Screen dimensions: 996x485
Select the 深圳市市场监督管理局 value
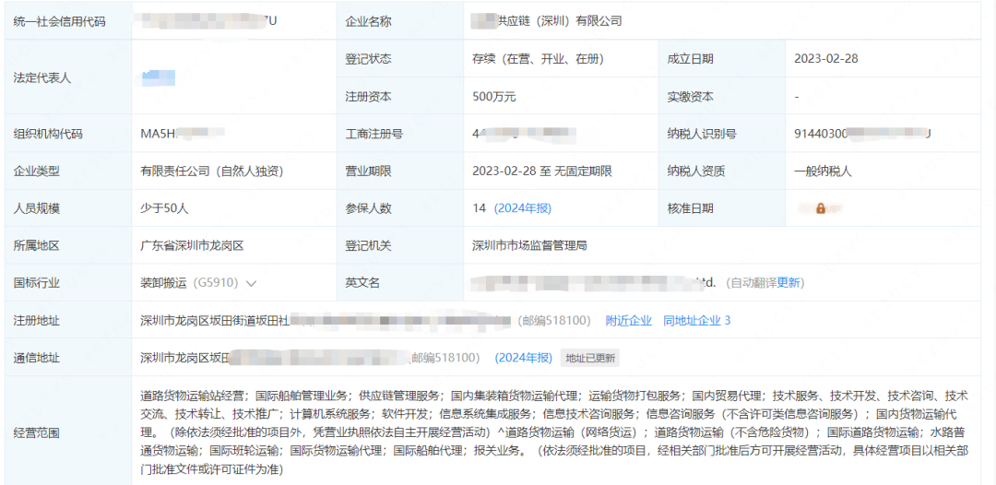click(529, 245)
